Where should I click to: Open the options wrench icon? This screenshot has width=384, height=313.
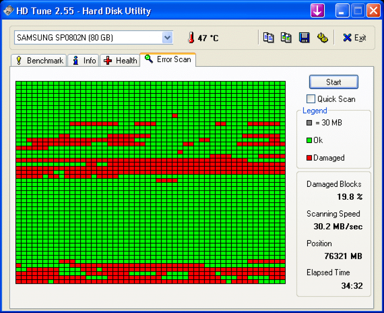[x=322, y=38]
